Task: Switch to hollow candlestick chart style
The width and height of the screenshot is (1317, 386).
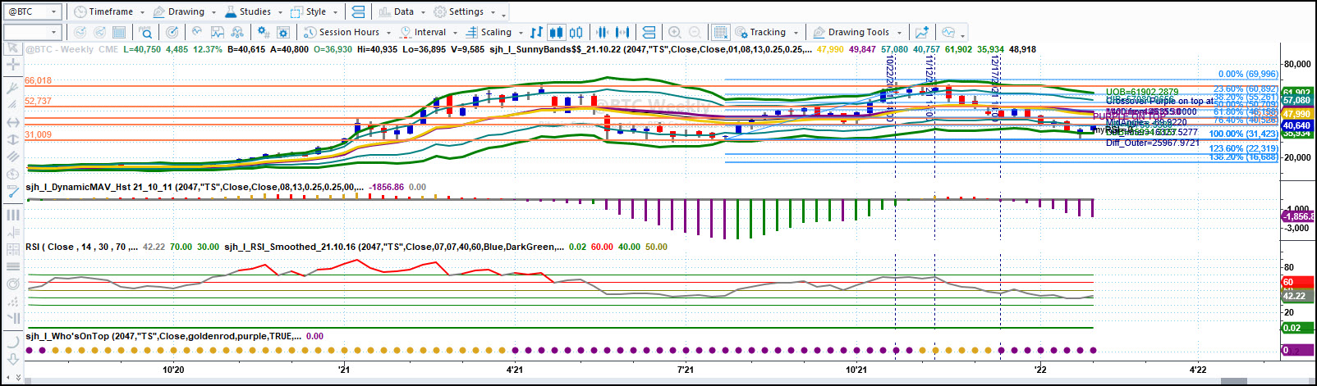Action: (576, 32)
